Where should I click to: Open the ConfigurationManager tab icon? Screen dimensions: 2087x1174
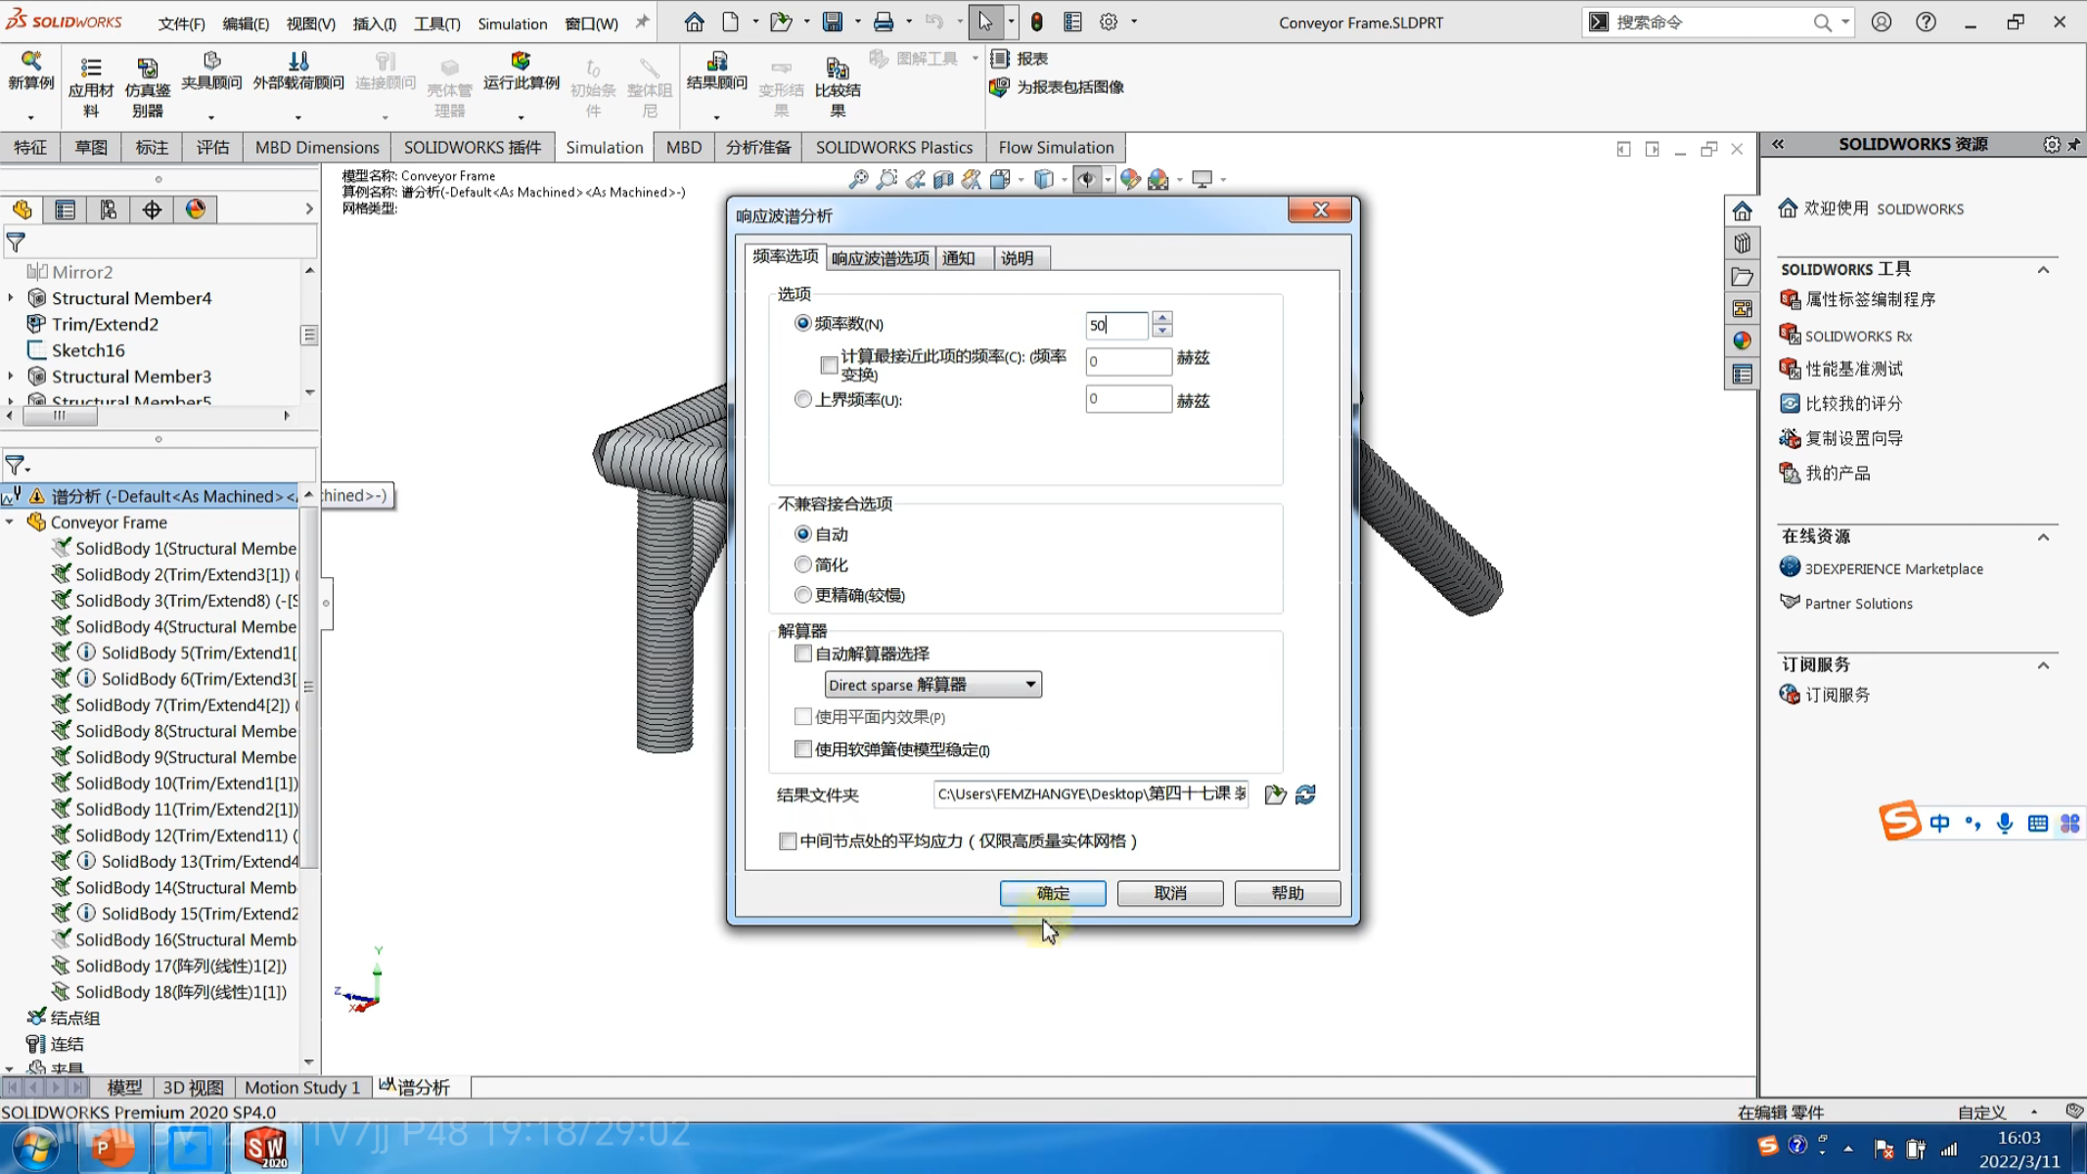click(x=108, y=209)
